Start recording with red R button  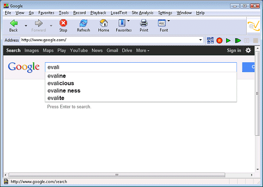(x=219, y=41)
